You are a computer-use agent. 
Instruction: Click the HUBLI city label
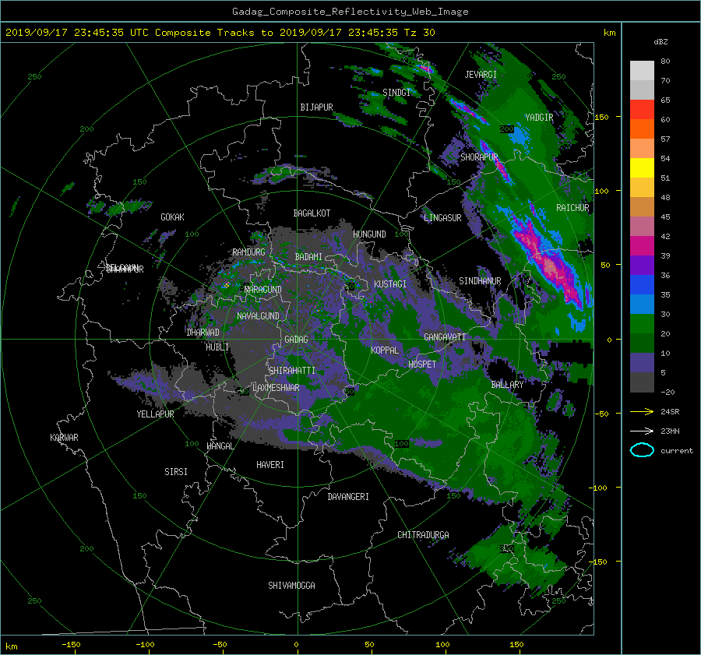click(217, 347)
